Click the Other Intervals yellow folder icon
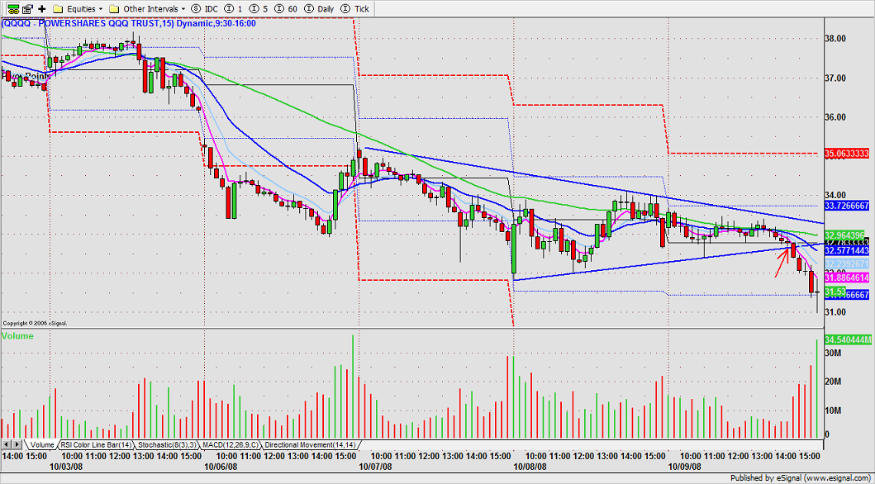The image size is (875, 484). click(115, 9)
